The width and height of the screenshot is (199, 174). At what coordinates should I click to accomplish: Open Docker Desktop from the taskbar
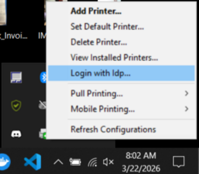point(4,162)
